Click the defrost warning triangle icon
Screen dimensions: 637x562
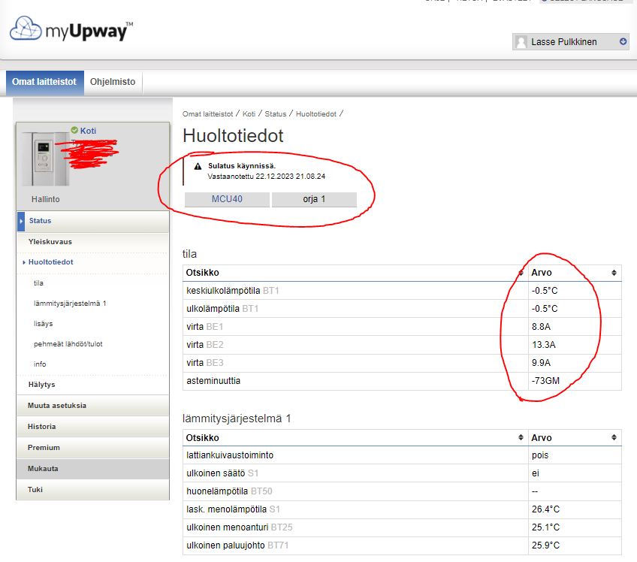198,166
